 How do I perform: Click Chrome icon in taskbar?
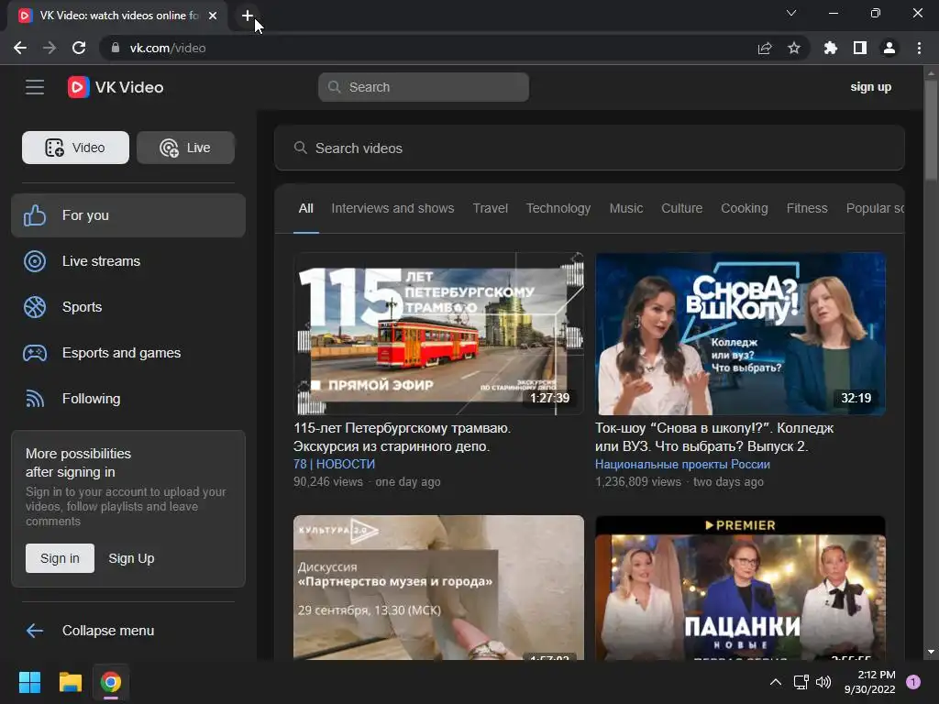tap(111, 682)
